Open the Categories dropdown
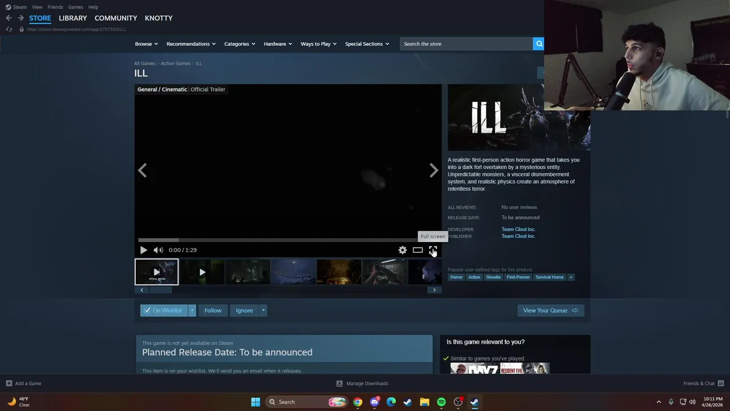The height and width of the screenshot is (411, 730). [240, 44]
